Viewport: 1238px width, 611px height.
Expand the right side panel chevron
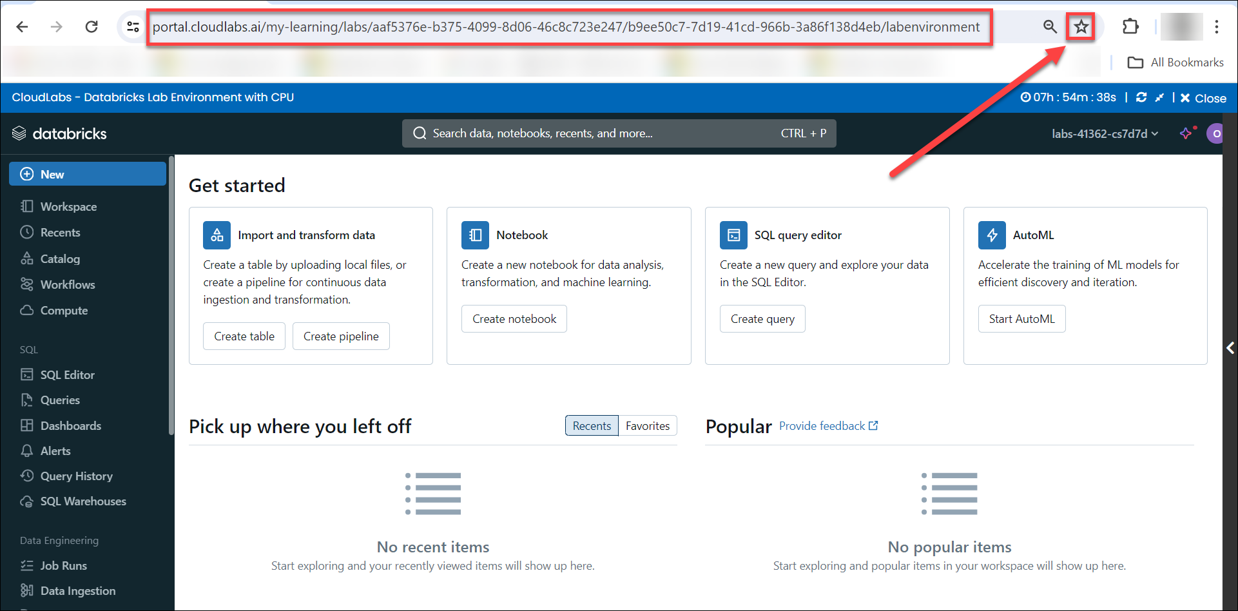1230,348
